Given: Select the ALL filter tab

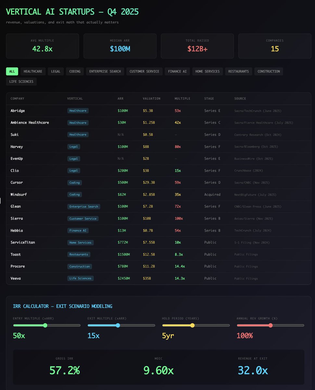Looking at the screenshot, I should tap(12, 71).
